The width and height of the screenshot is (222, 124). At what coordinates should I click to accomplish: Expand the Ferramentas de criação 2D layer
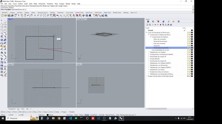coord(149,56)
